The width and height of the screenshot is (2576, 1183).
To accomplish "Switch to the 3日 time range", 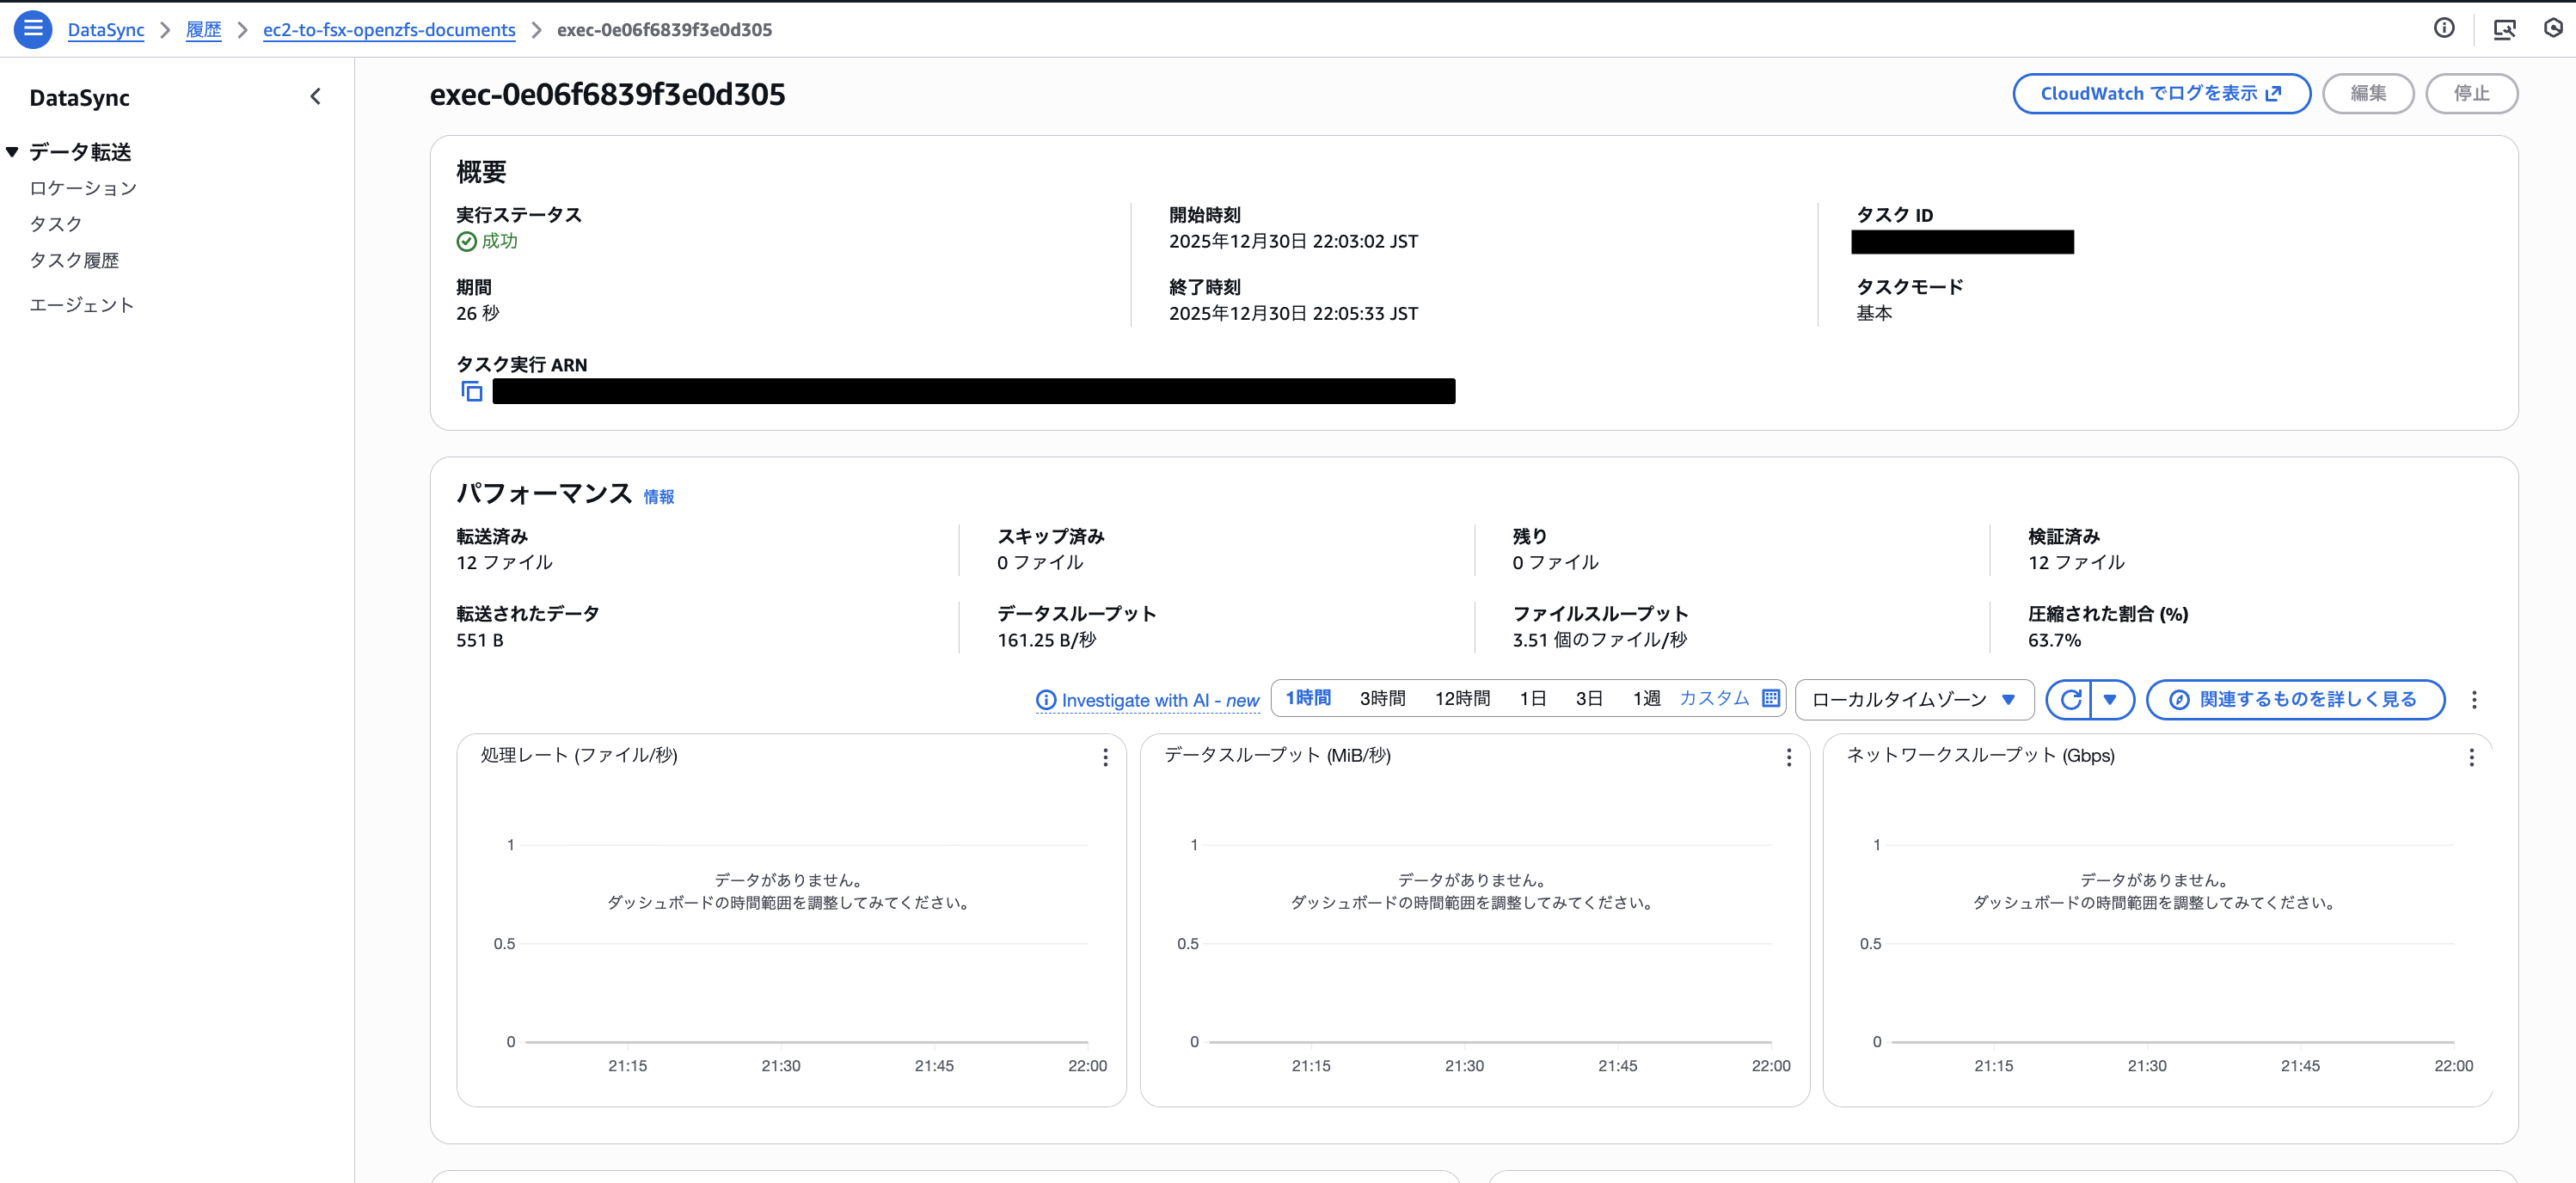I will (1588, 698).
